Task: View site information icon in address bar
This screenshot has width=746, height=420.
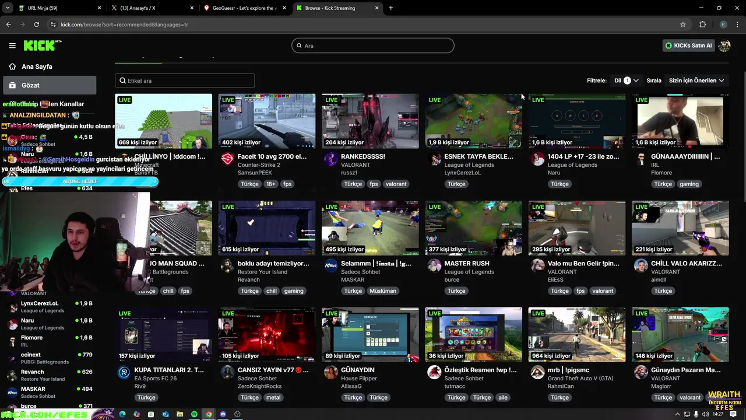Action: (53, 24)
